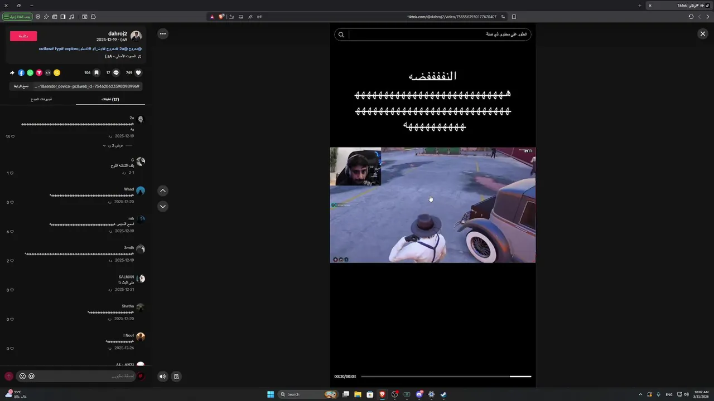This screenshot has width=714, height=401.
Task: Click the share arrow icon
Action: coord(12,72)
